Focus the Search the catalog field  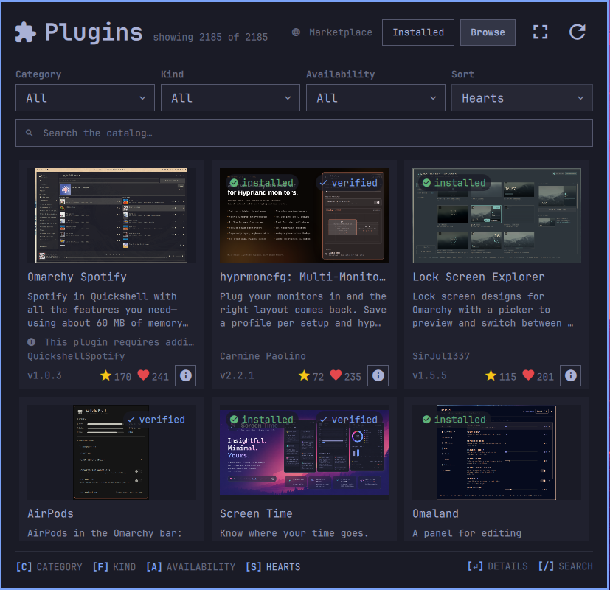pyautogui.click(x=304, y=133)
